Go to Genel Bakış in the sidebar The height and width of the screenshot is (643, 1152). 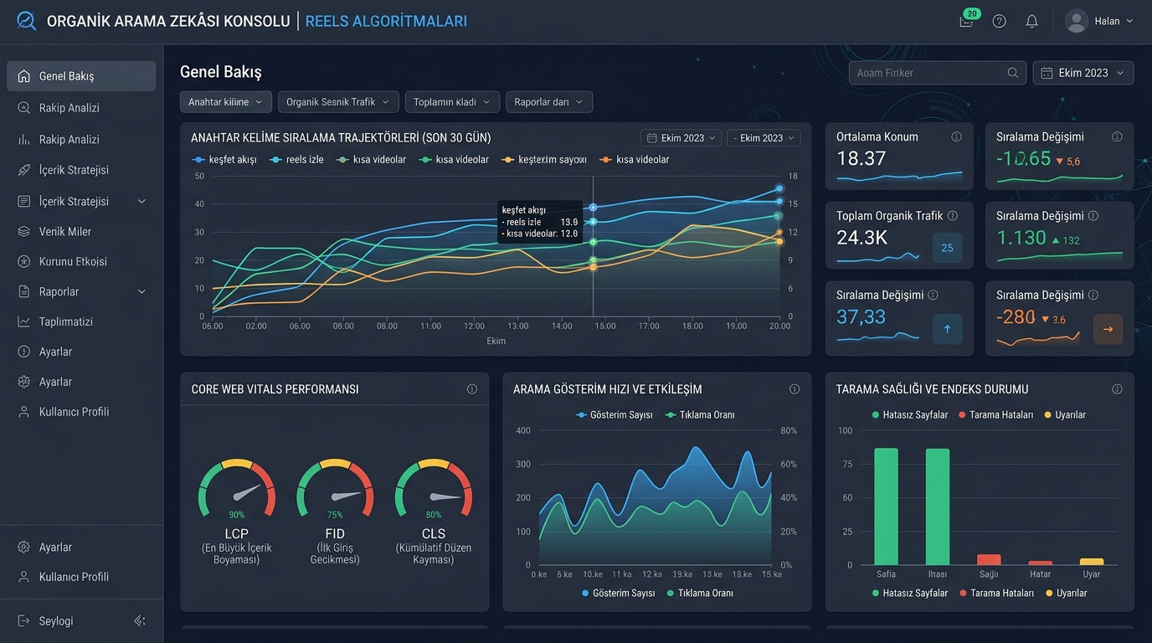click(81, 76)
